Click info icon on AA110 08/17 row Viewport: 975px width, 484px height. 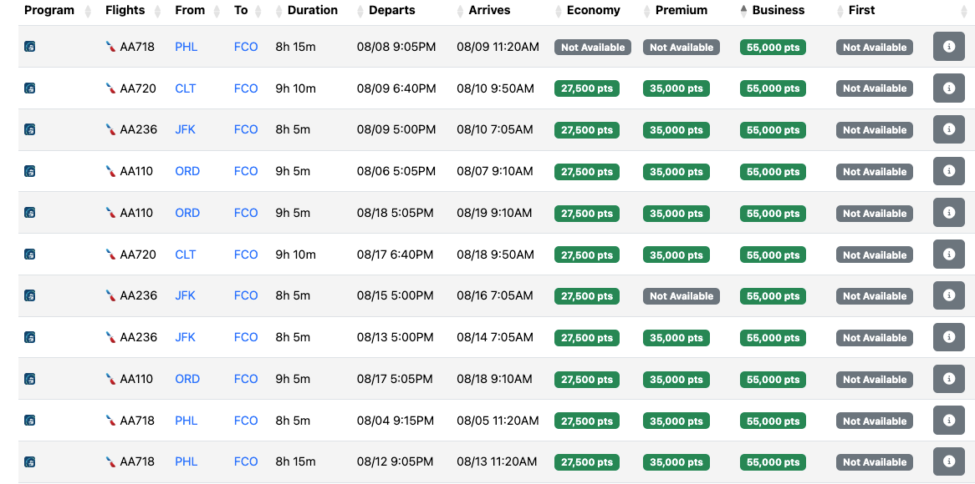(949, 379)
